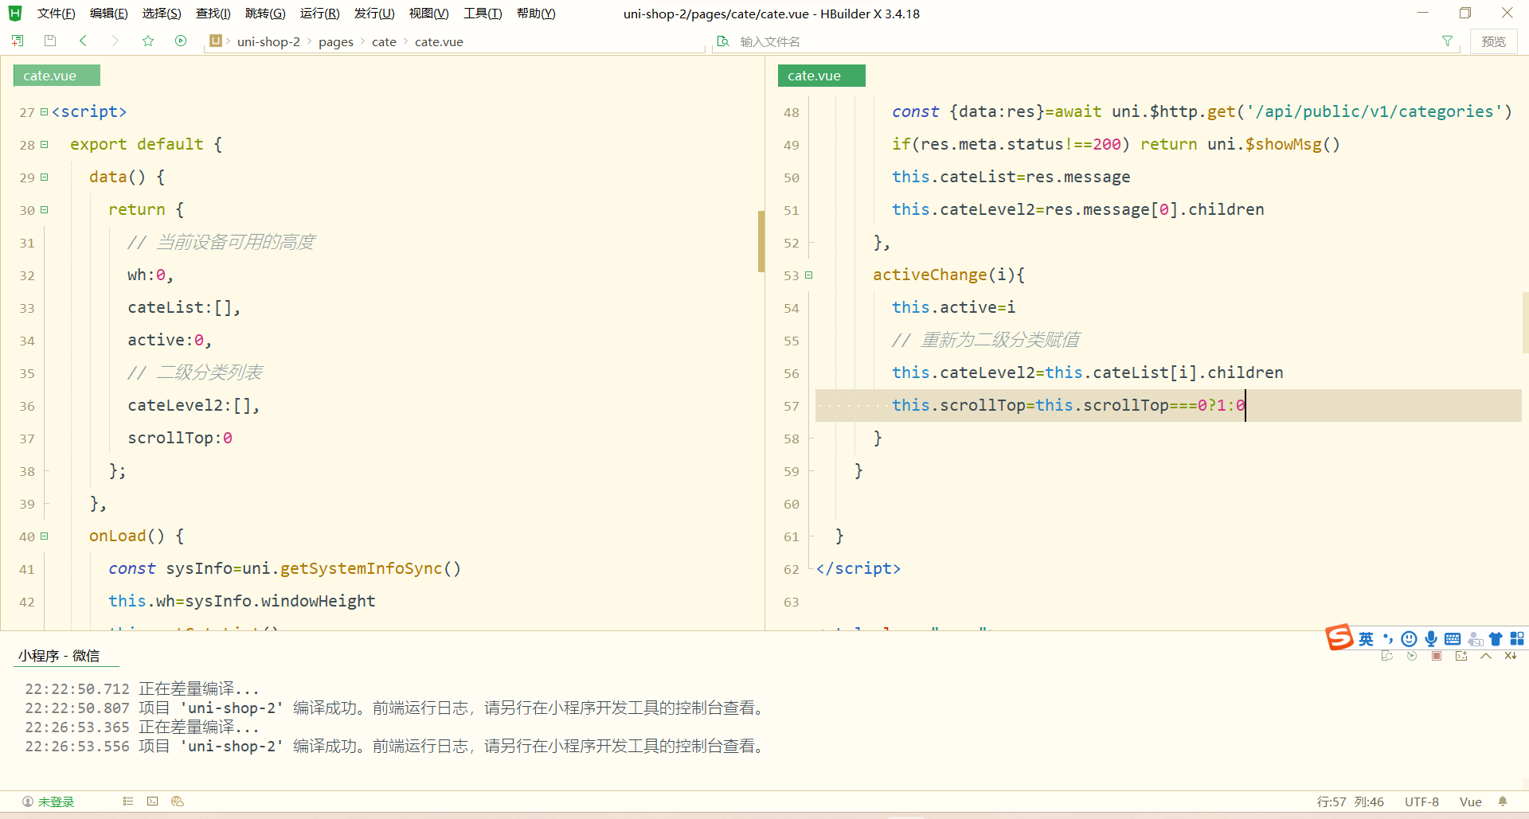Toggle Sogou English/Chinese mode
The image size is (1529, 819).
pos(1366,639)
